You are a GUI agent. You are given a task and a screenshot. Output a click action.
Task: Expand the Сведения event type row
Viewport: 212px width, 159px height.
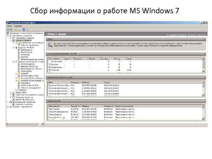[50, 70]
